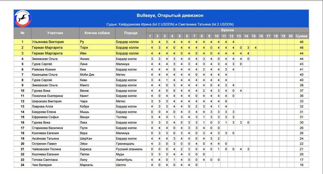Image resolution: width=323 pixels, height=174 pixels.
Task: Select participant 'Ульянова Виктория'
Action: [x=48, y=42]
